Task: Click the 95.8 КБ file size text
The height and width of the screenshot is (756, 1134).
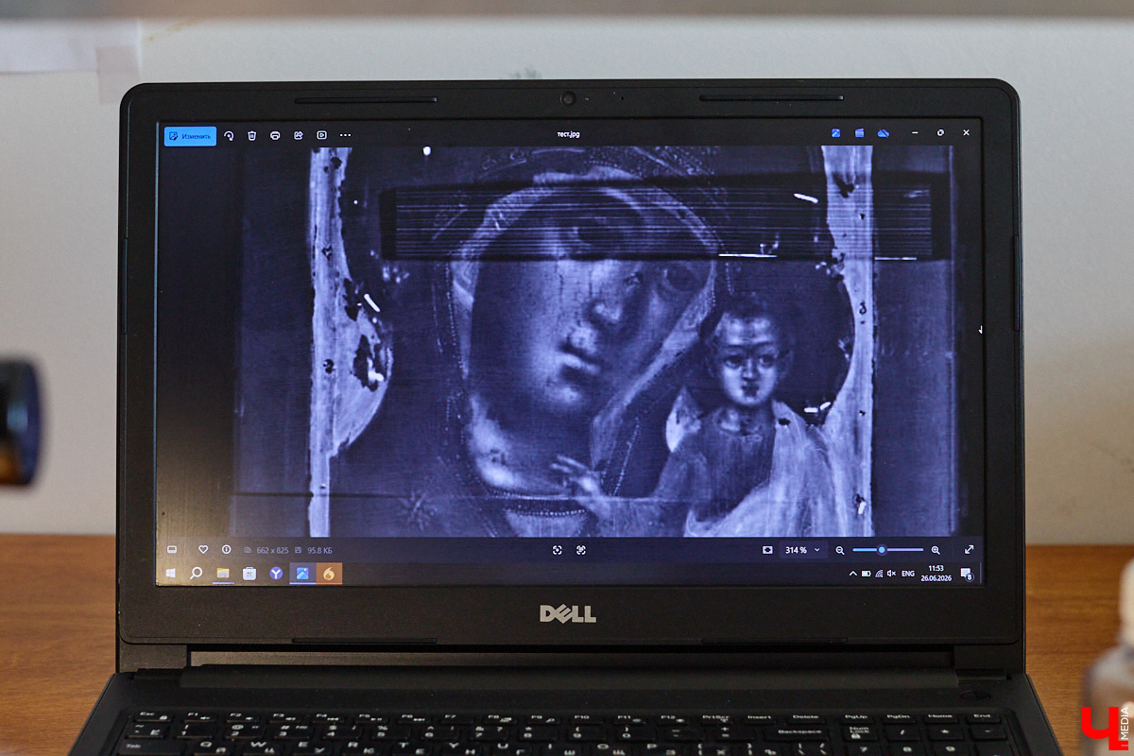Action: [319, 550]
